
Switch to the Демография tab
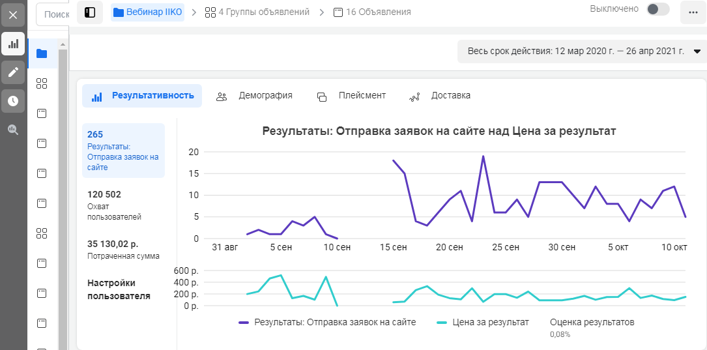255,96
